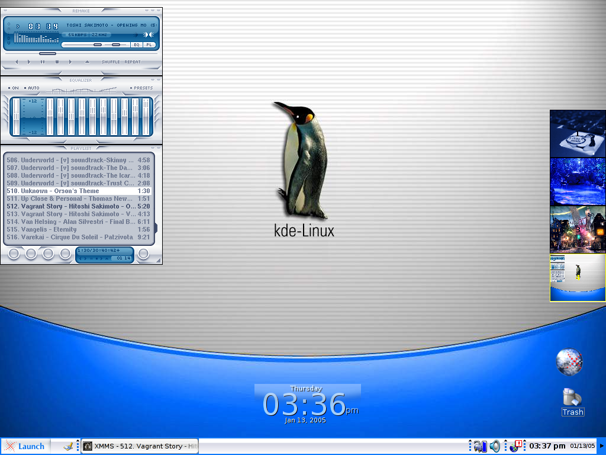Click the time display digits in XMMS
Viewport: 606px width, 455px height.
(x=43, y=26)
